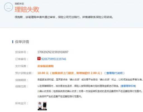Open the 查看理赔标准 link
The image size is (143, 112).
(x=128, y=86)
